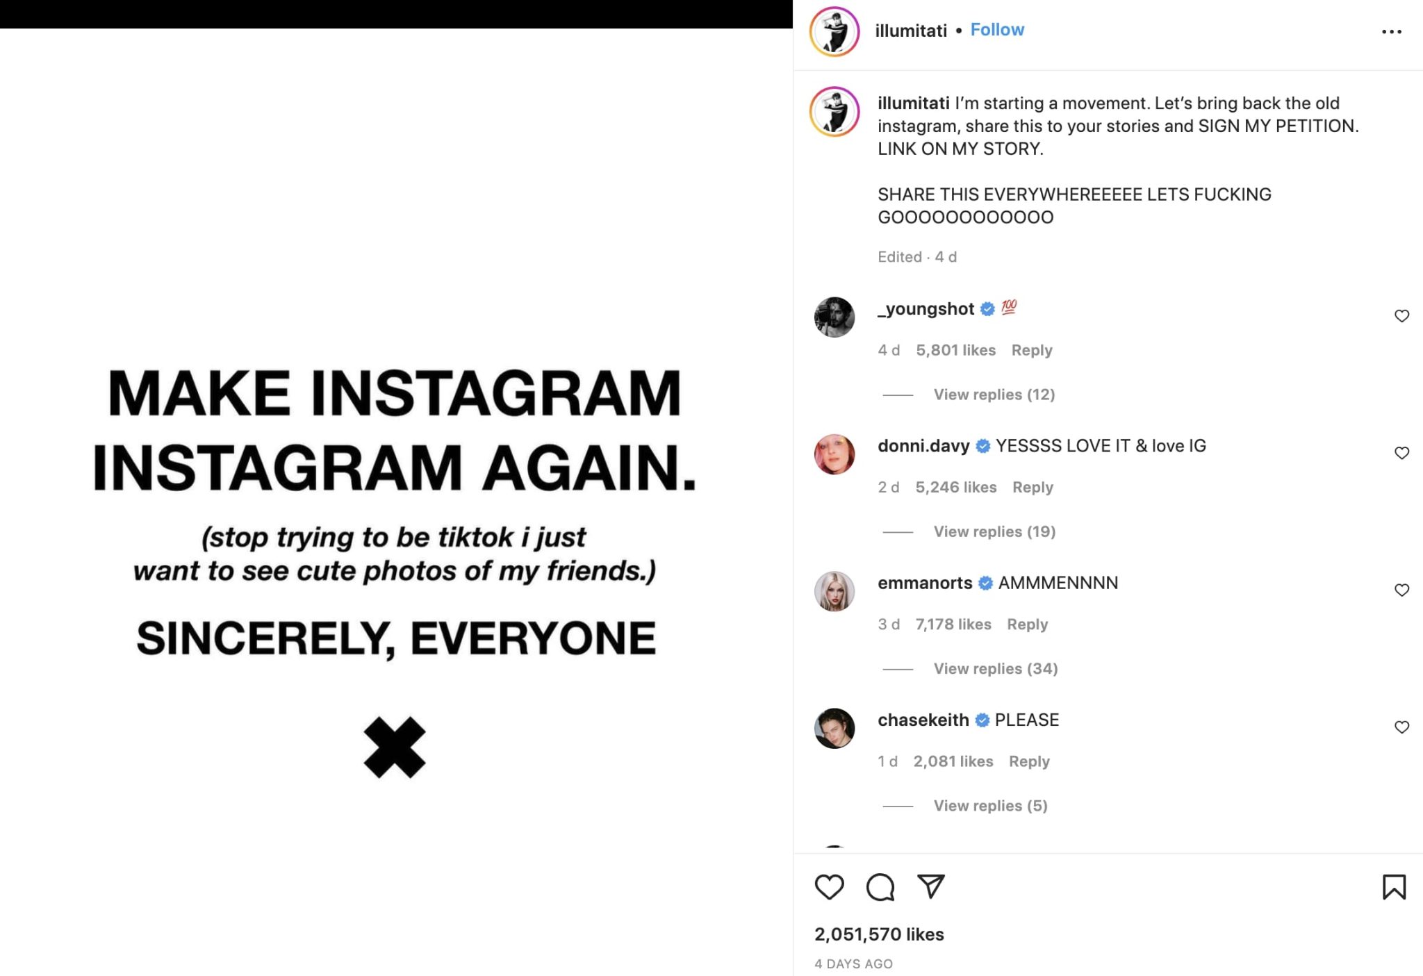This screenshot has width=1423, height=976.
Task: Open the 2,051,570 likes list
Action: 879,934
